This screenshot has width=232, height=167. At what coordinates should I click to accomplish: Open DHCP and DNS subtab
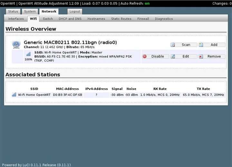(70, 19)
